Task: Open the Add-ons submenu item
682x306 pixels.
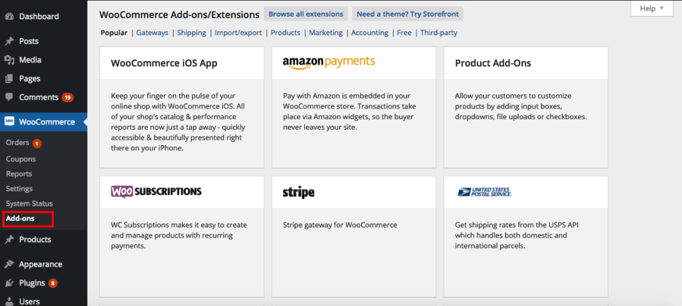Action: (20, 218)
